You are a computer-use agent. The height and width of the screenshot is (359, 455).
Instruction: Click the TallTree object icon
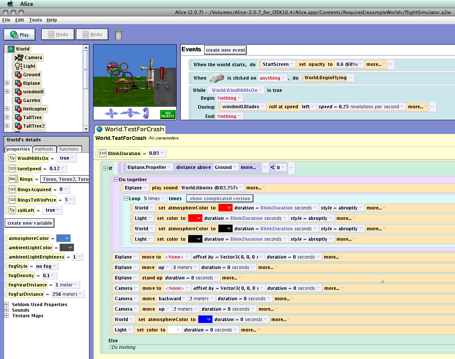(x=18, y=118)
